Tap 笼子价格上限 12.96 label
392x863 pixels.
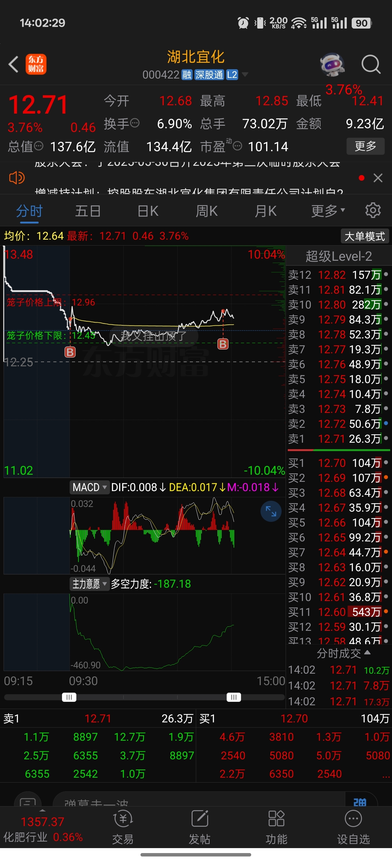[51, 302]
